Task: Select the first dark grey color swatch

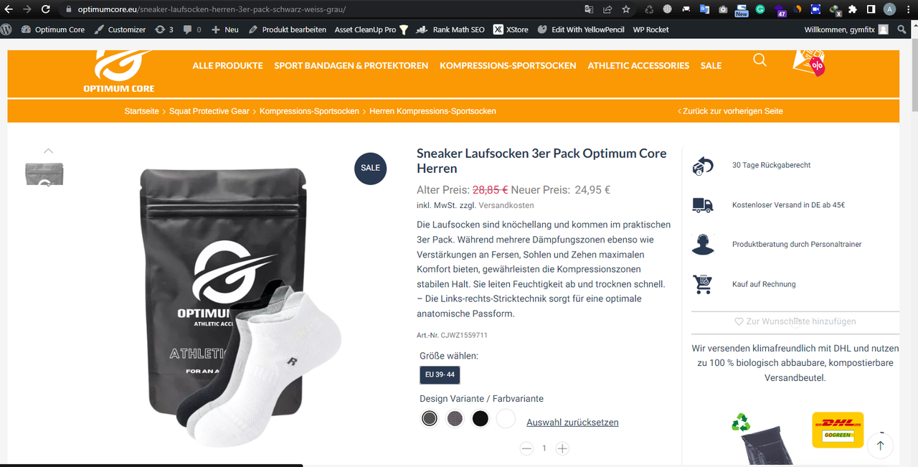Action: tap(430, 418)
